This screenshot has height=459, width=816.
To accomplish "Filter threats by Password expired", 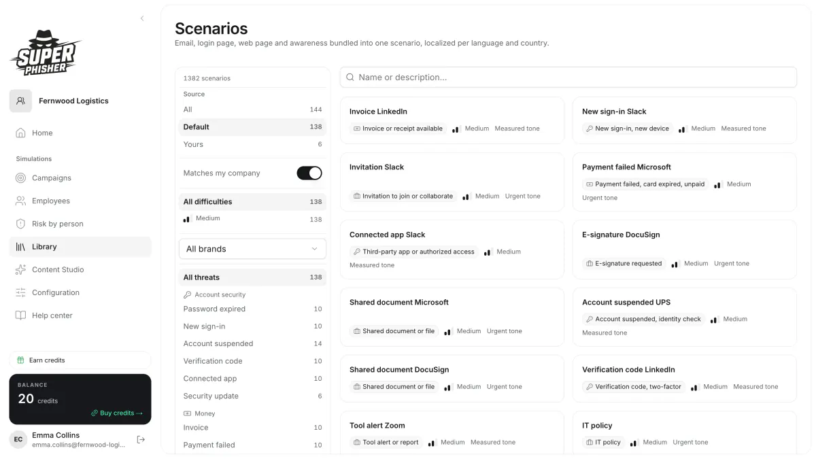I will tap(252, 309).
